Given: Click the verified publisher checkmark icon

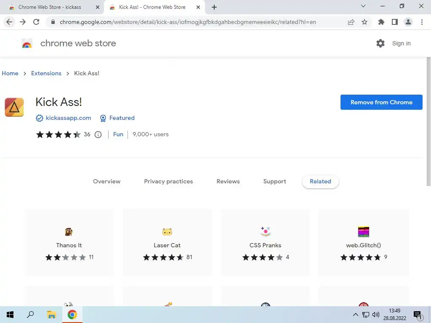Looking at the screenshot, I should 40,118.
